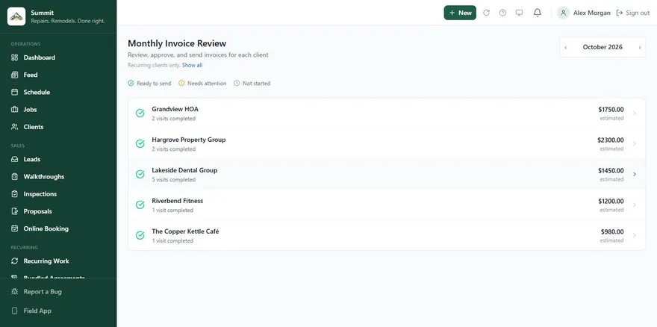Click the green check status for Riverbend Fitness
This screenshot has height=327, width=657.
[140, 205]
